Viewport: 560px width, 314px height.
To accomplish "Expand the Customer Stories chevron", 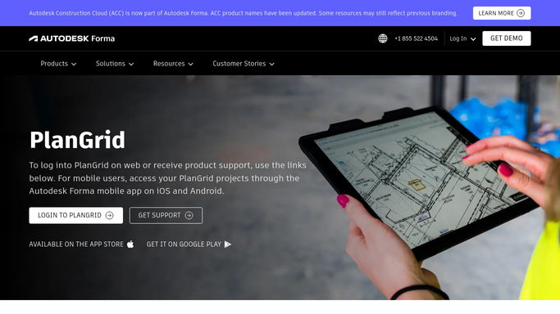I will tap(271, 64).
